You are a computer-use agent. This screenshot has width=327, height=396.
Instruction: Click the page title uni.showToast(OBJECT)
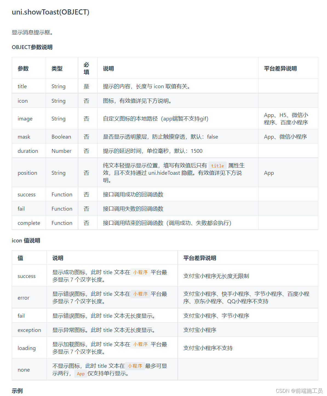click(50, 12)
